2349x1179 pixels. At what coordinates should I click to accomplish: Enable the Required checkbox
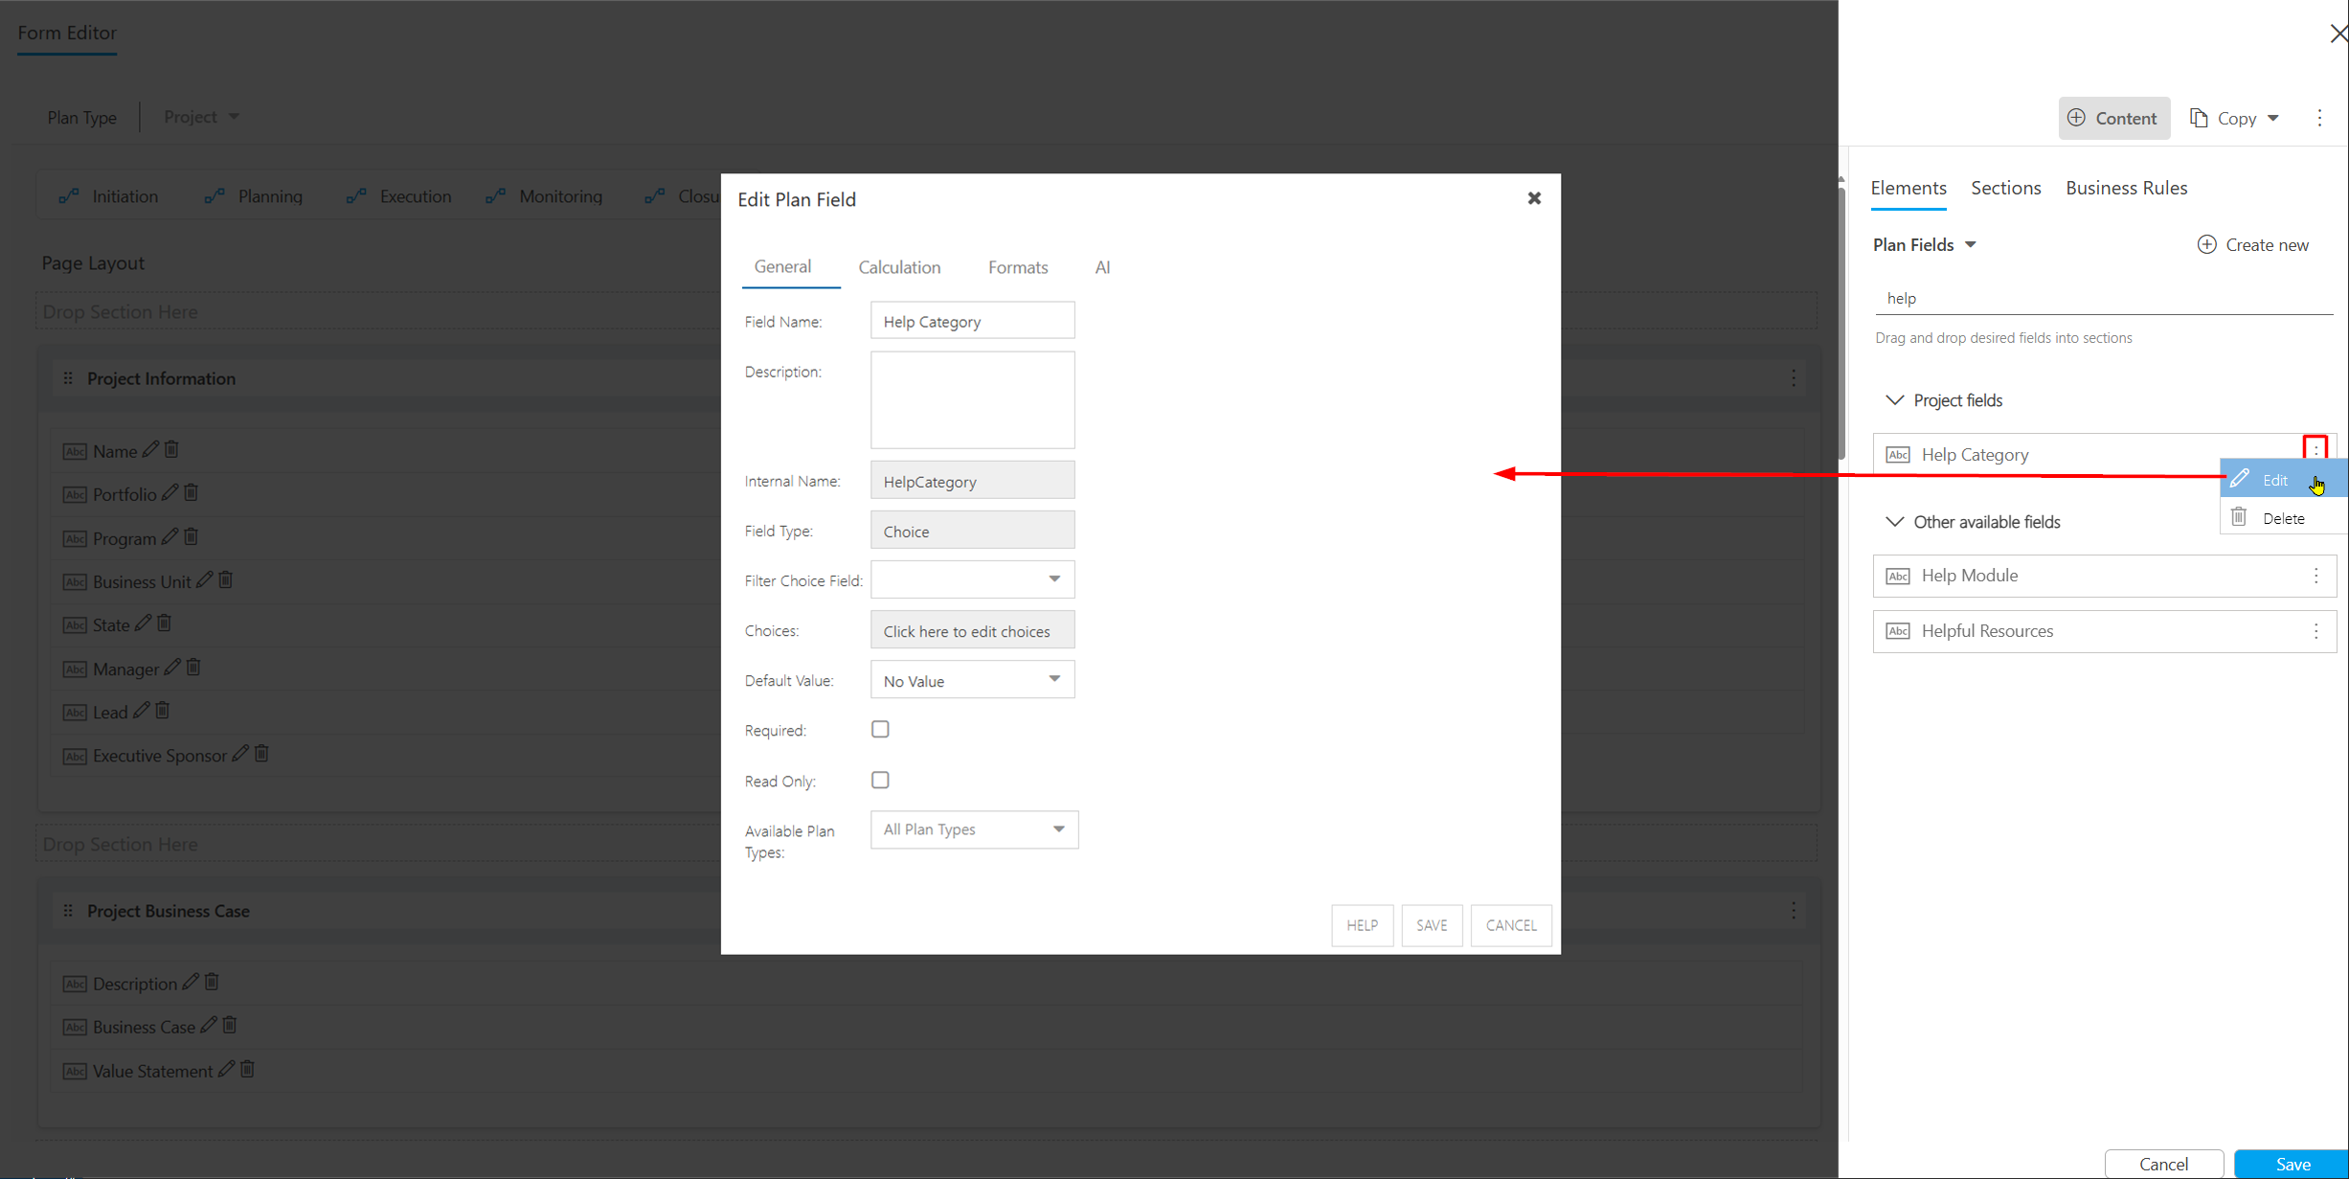coord(880,730)
